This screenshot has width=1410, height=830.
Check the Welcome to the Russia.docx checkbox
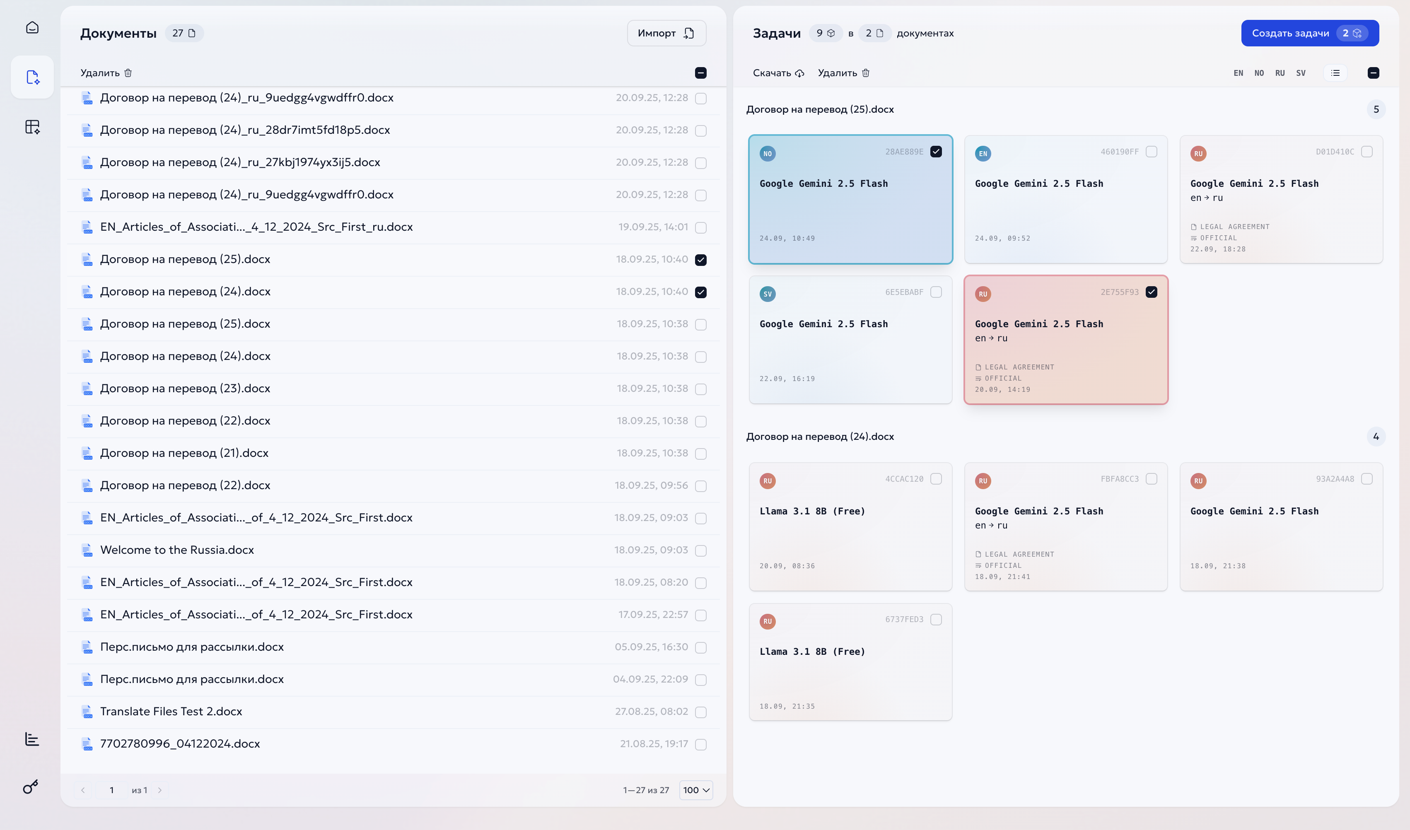tap(700, 550)
